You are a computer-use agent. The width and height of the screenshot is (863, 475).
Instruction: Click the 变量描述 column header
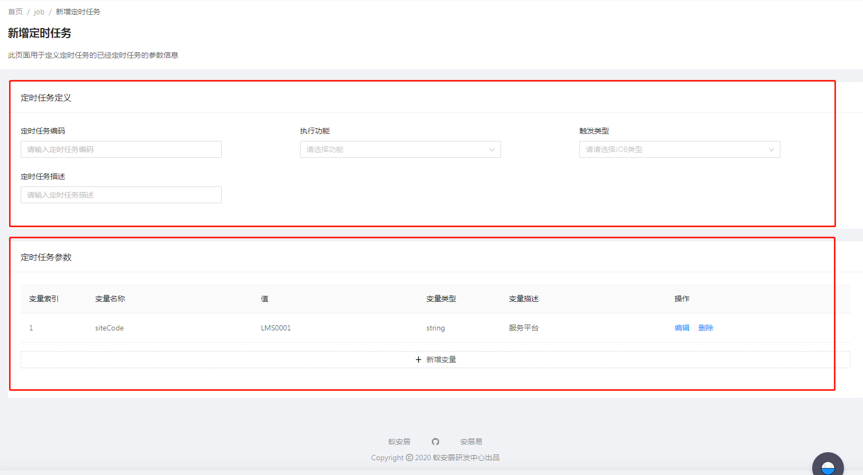[524, 299]
